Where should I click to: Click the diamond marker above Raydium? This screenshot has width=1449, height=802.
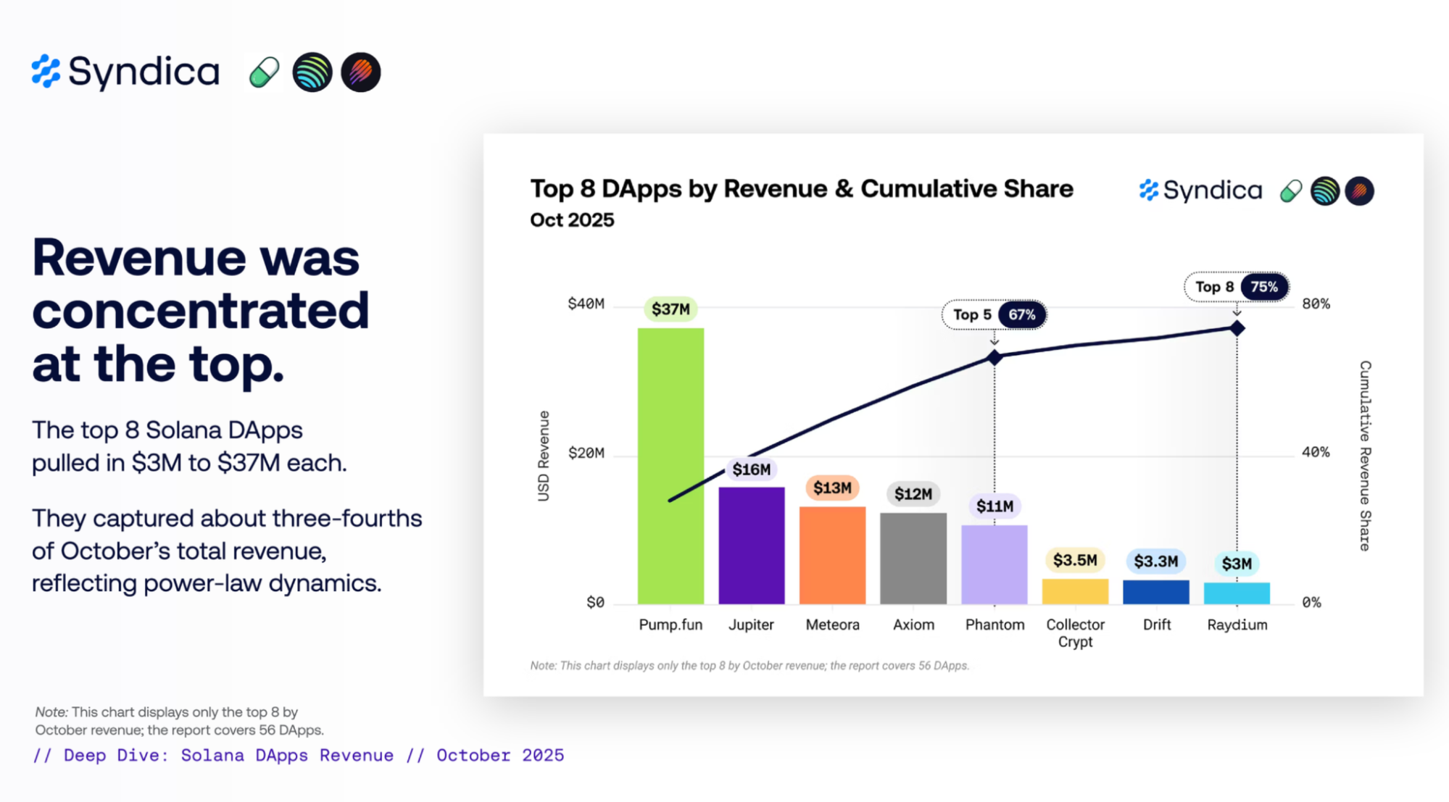pyautogui.click(x=1237, y=328)
